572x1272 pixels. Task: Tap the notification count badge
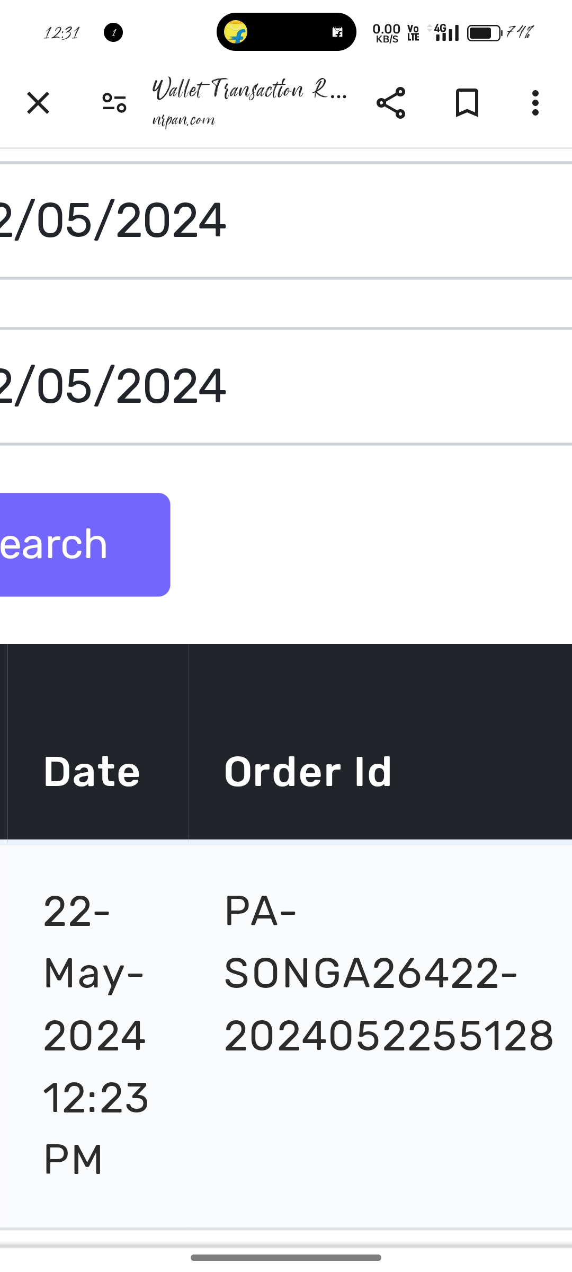point(113,32)
